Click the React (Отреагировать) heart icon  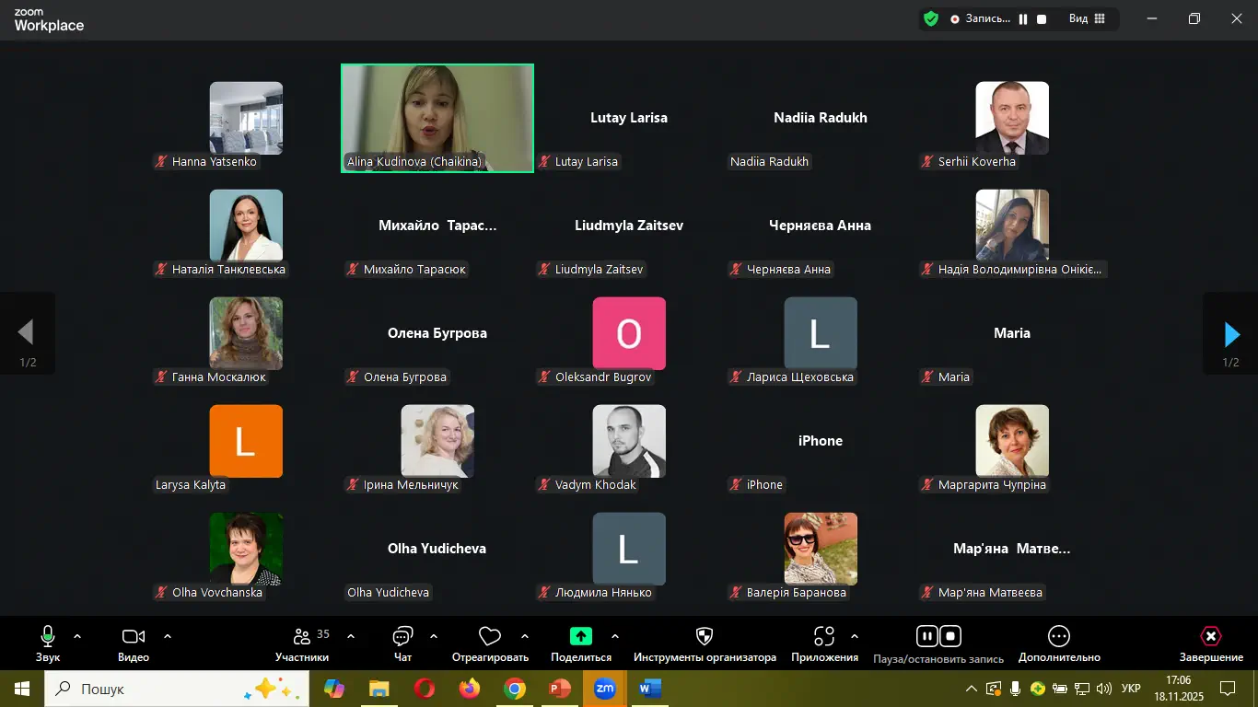coord(490,637)
